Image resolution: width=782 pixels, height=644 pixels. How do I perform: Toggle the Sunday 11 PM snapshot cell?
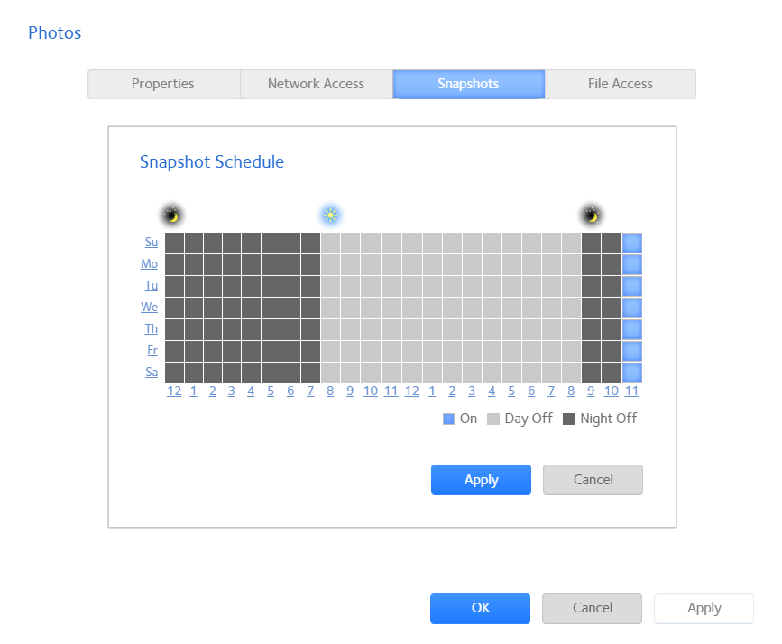point(631,243)
